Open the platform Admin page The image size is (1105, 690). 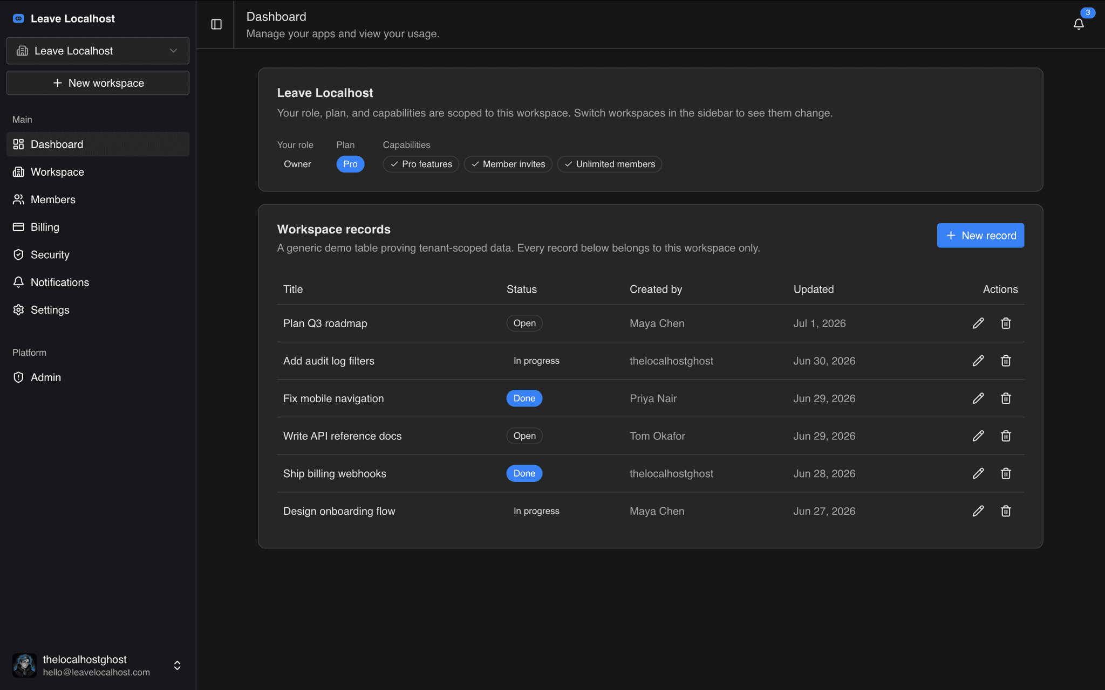pyautogui.click(x=98, y=377)
